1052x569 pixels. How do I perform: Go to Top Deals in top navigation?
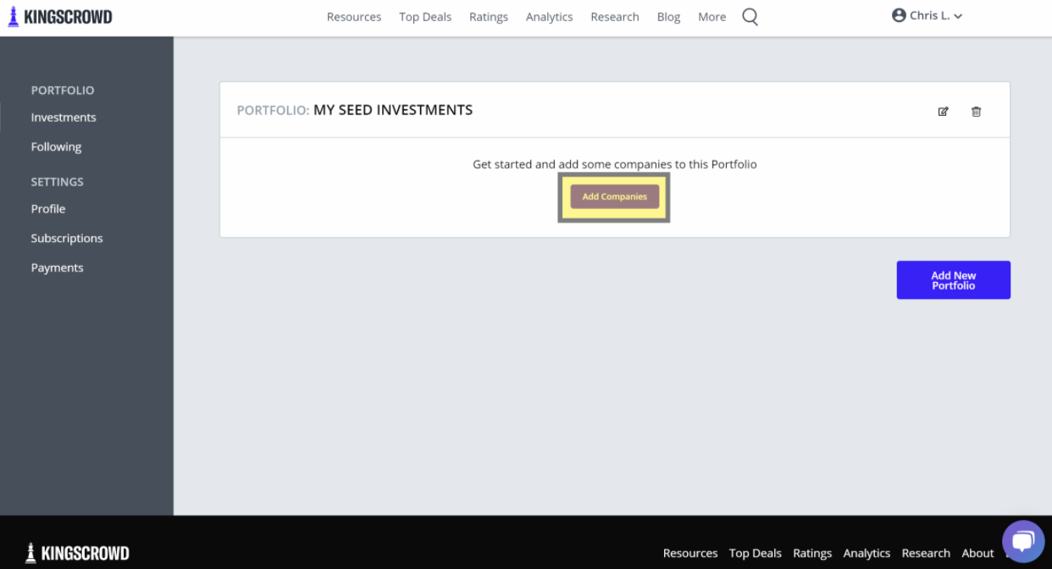pos(425,17)
